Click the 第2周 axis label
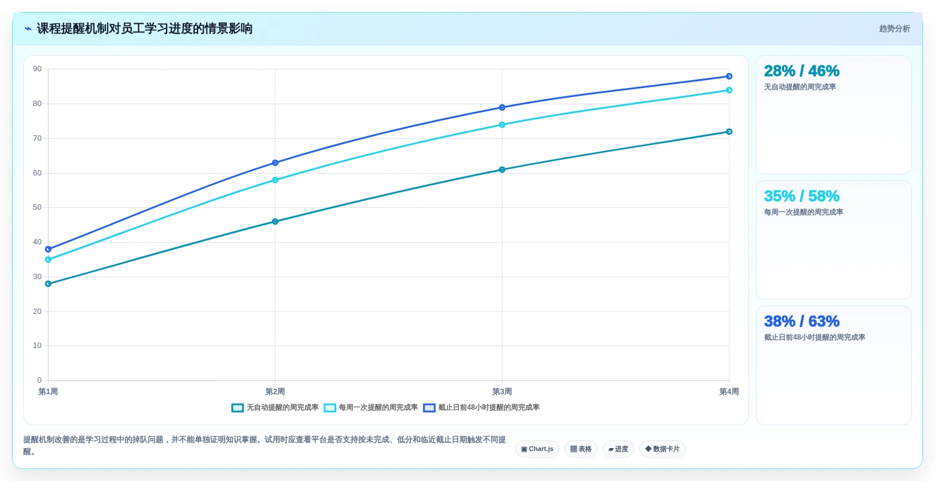Viewport: 935px width, 481px height. pos(275,392)
